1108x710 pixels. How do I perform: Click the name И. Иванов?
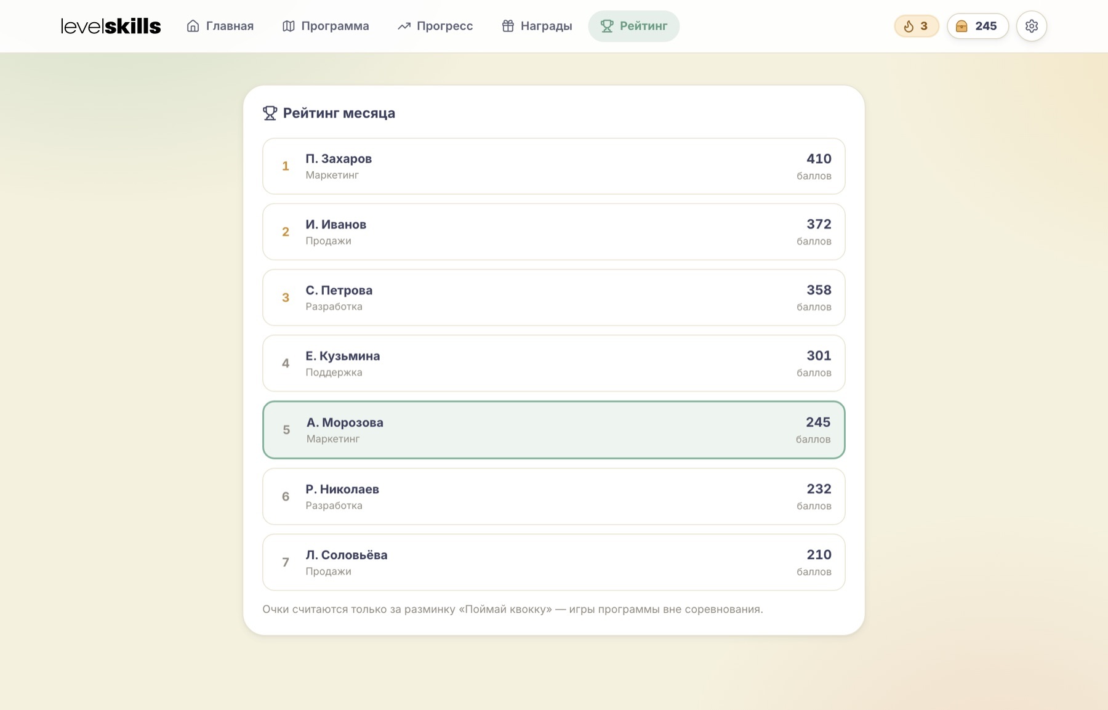pos(336,225)
